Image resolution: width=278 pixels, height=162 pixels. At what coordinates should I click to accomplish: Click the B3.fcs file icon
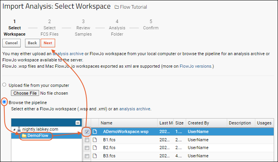(95, 156)
